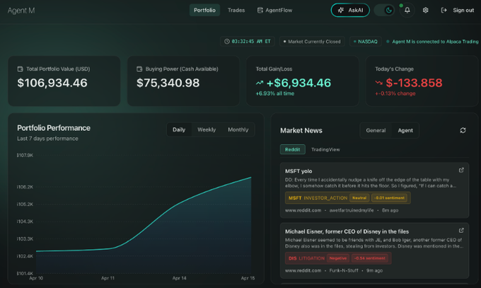This screenshot has width=481, height=288.
Task: Click the wallet icon beside Total Portfolio Value
Action: point(21,69)
